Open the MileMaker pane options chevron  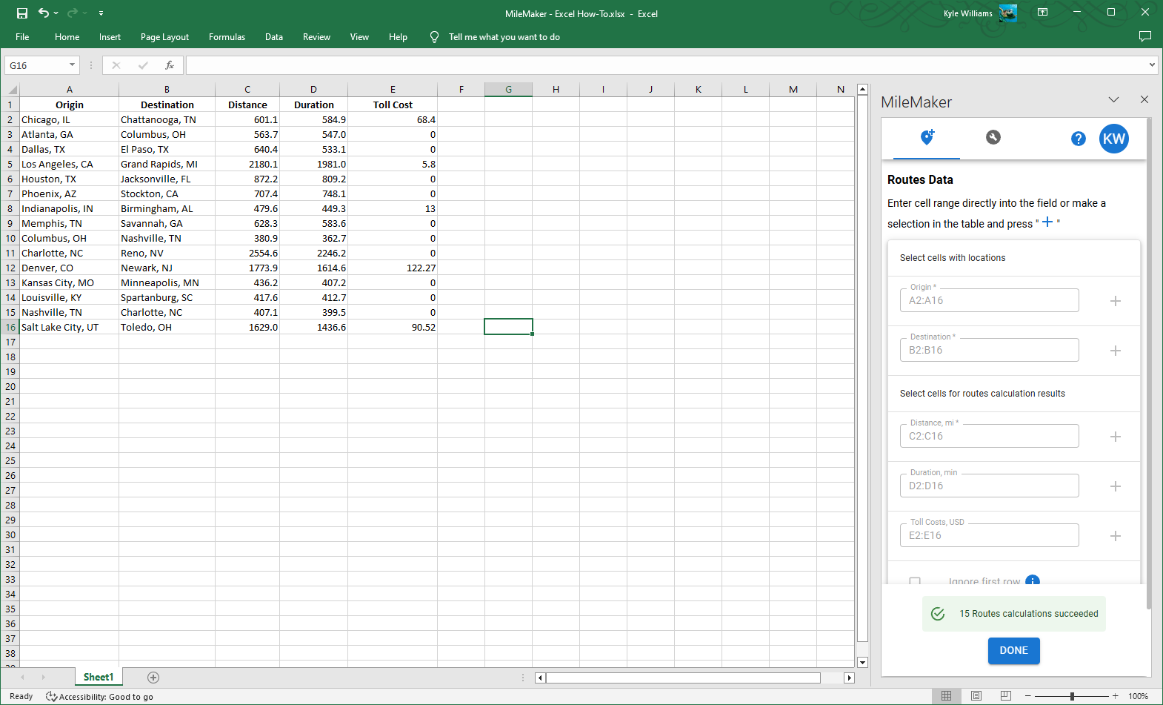pyautogui.click(x=1113, y=100)
